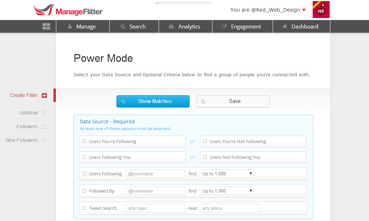Click 'Data Source - Required' heading

pos(107,122)
